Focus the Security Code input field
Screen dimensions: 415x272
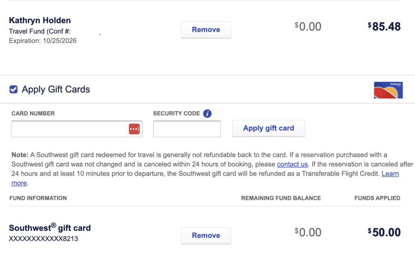187,129
